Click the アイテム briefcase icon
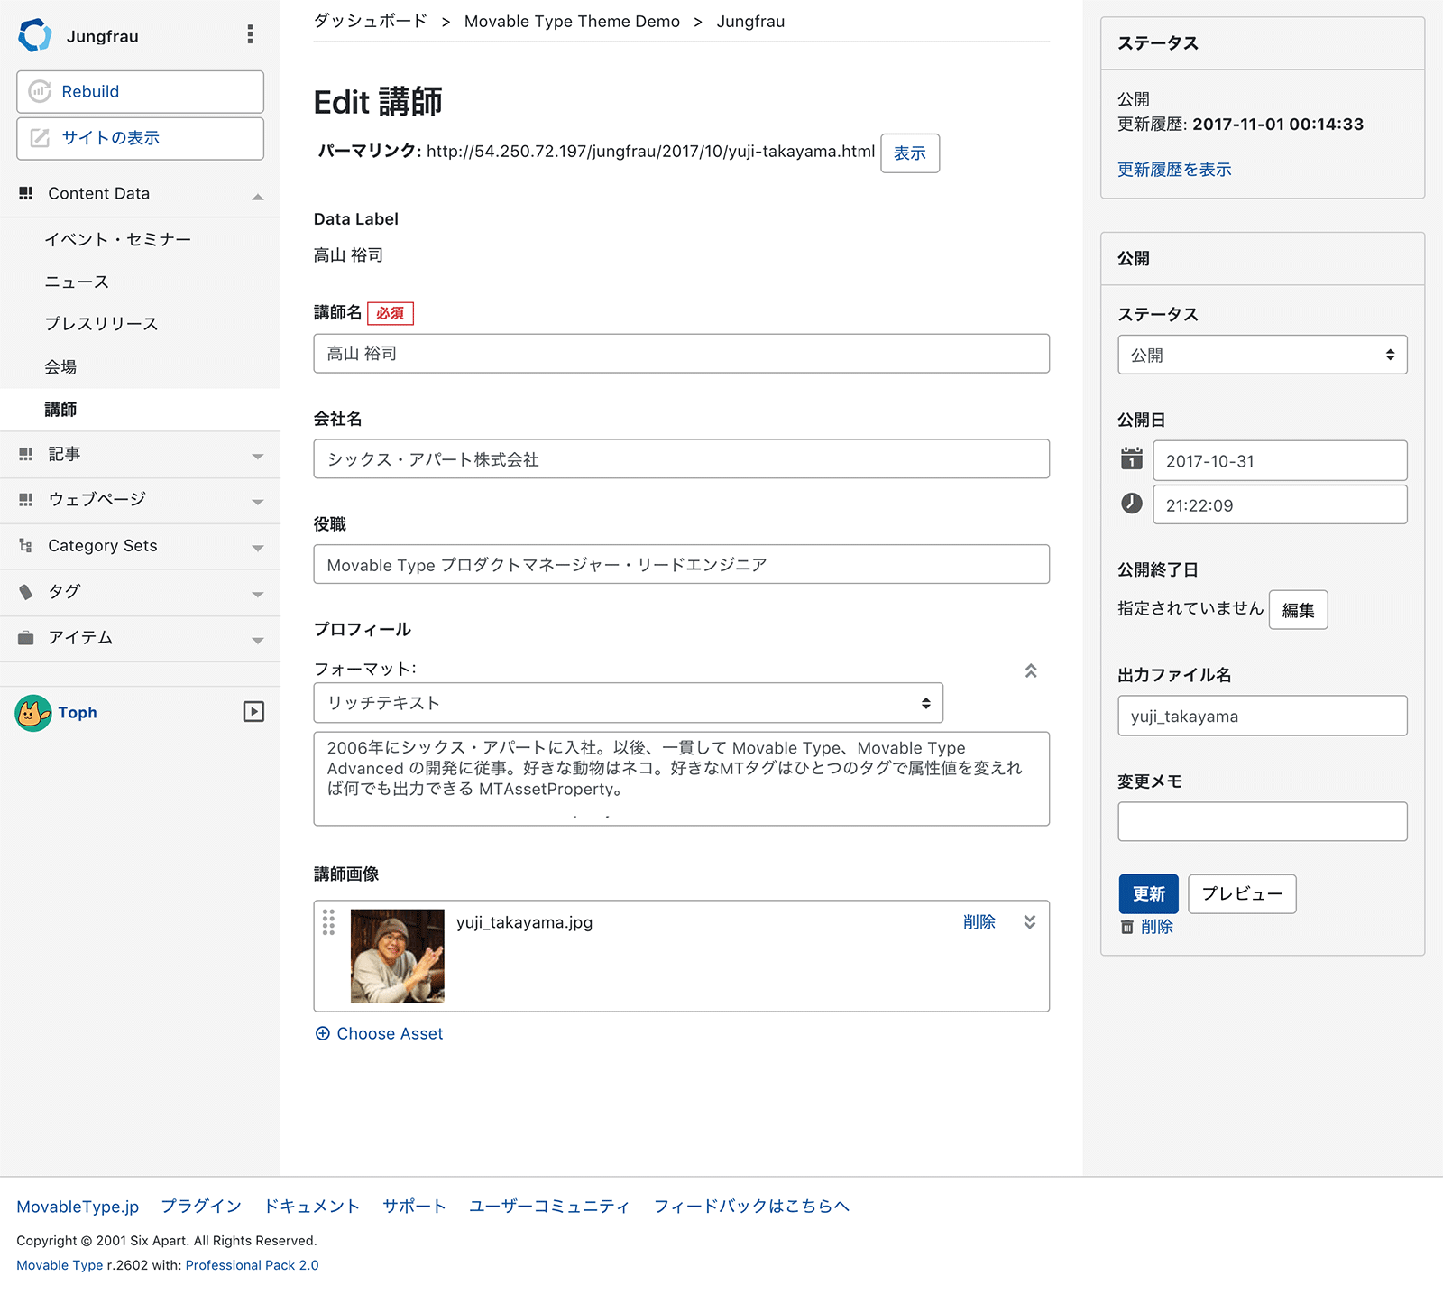1443x1313 pixels. pos(26,638)
